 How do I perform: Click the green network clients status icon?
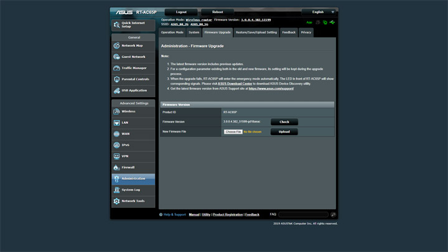[x=325, y=22]
